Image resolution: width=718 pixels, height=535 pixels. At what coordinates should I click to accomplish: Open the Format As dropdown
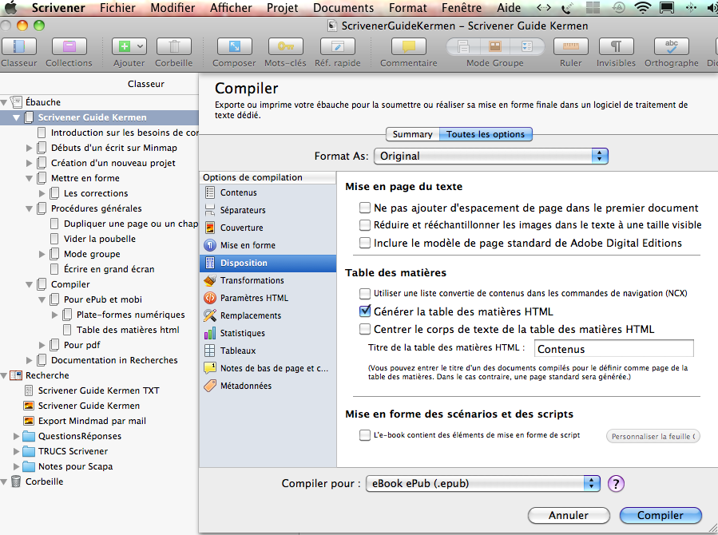click(492, 156)
